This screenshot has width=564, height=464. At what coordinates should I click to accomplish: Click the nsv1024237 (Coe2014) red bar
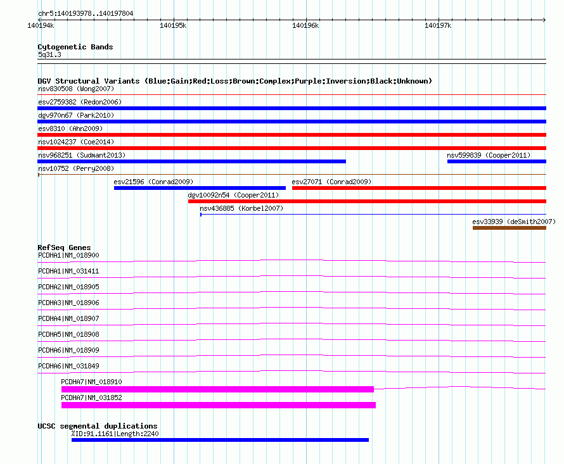292,148
